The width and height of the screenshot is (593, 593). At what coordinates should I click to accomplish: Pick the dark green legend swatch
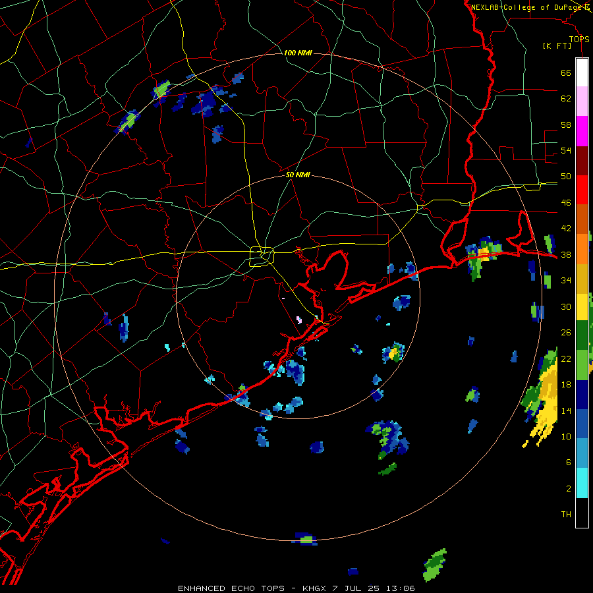tap(582, 335)
